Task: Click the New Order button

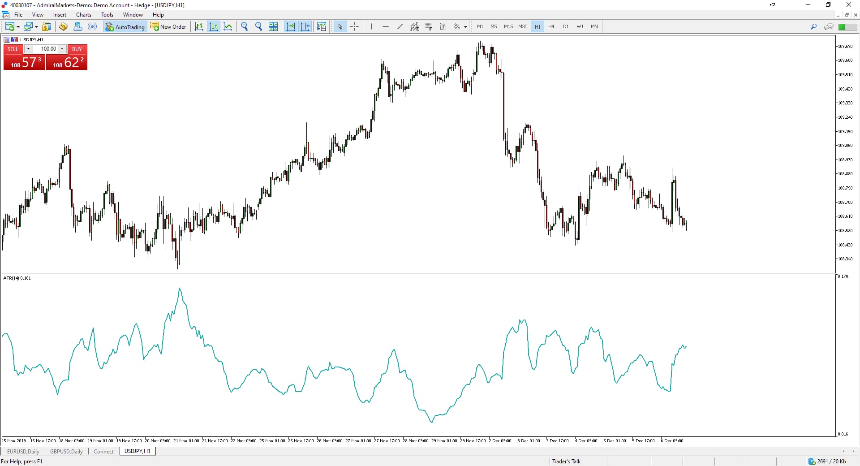Action: coord(168,27)
